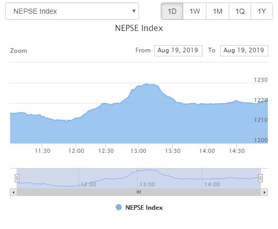Click the 14:30 x-axis label
The width and height of the screenshot is (278, 229).
[x=237, y=151]
